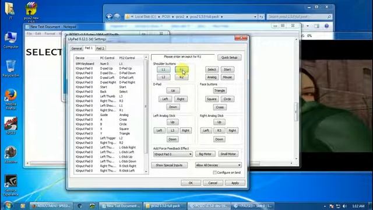Bind the Select button
Screen dimensions: 373x210
[212, 69]
